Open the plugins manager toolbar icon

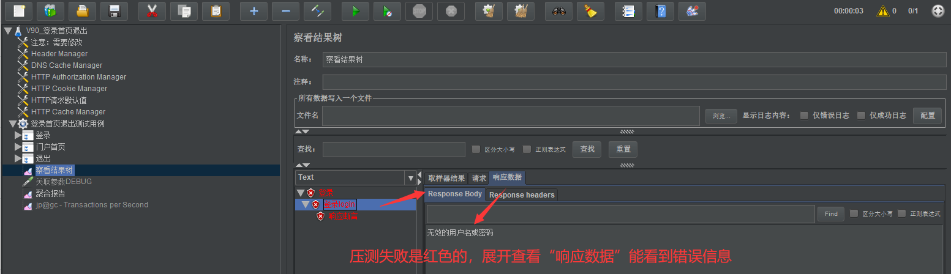692,10
